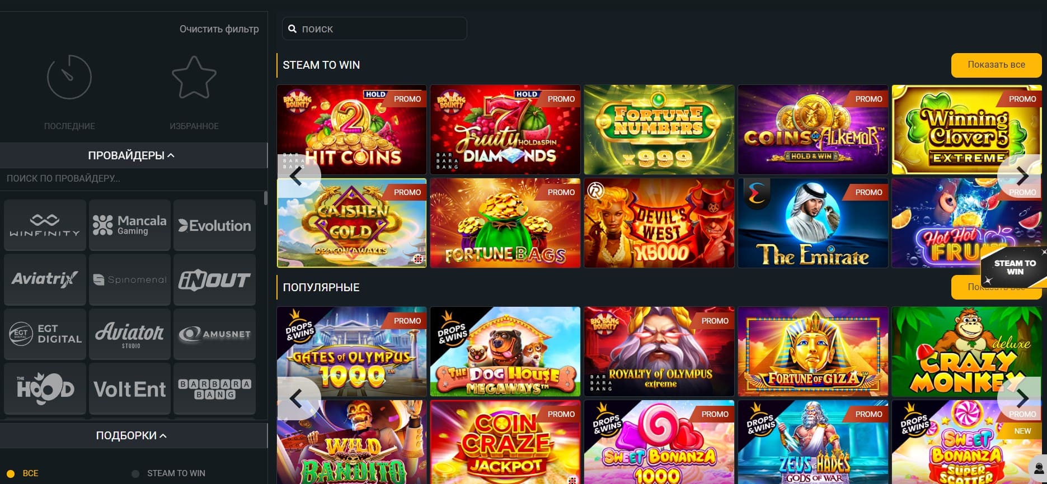Open favorites via the star icon
Screen dimensions: 1047x484
(x=194, y=77)
